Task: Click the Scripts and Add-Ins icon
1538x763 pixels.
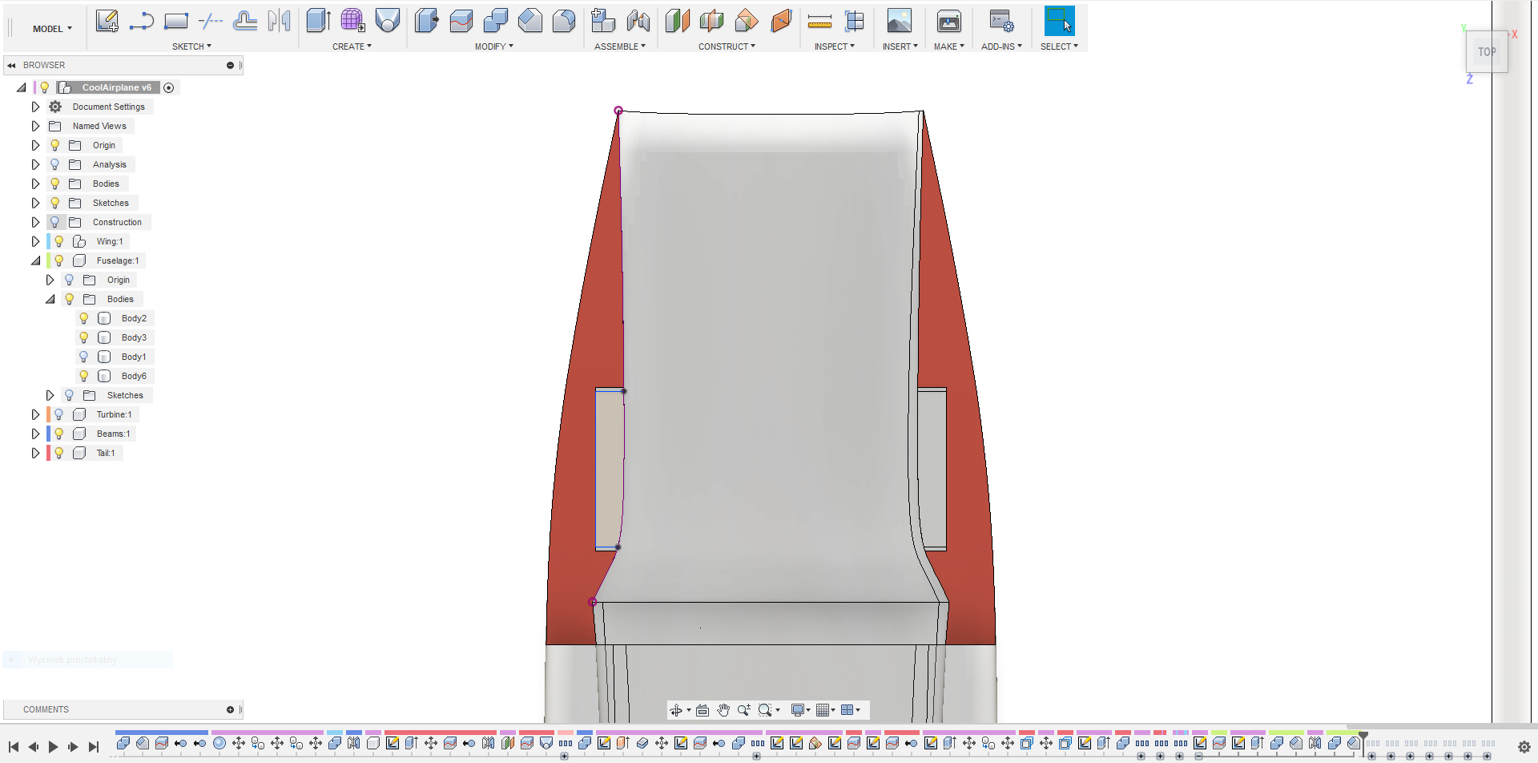Action: point(1001,21)
